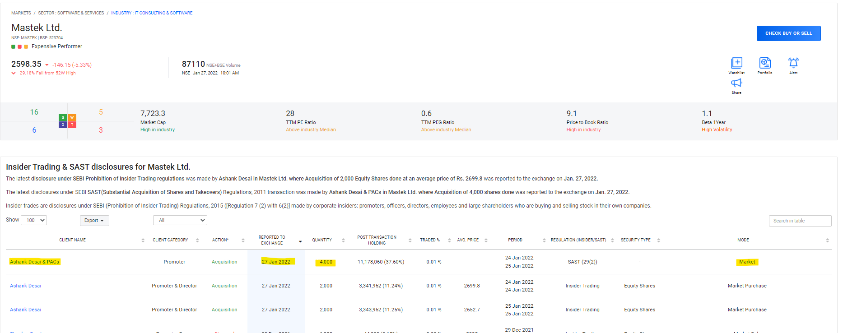This screenshot has height=333, width=843.
Task: Click the Share megaphone icon
Action: click(x=736, y=83)
